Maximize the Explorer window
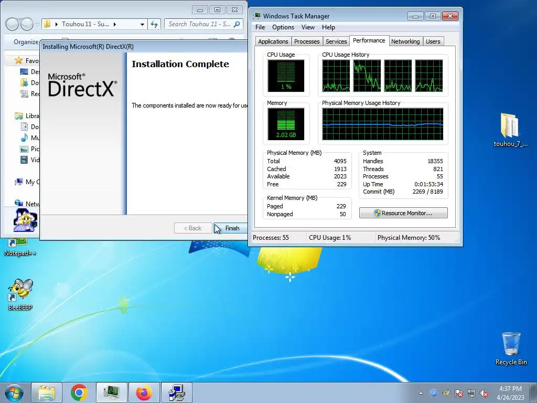 click(x=217, y=9)
